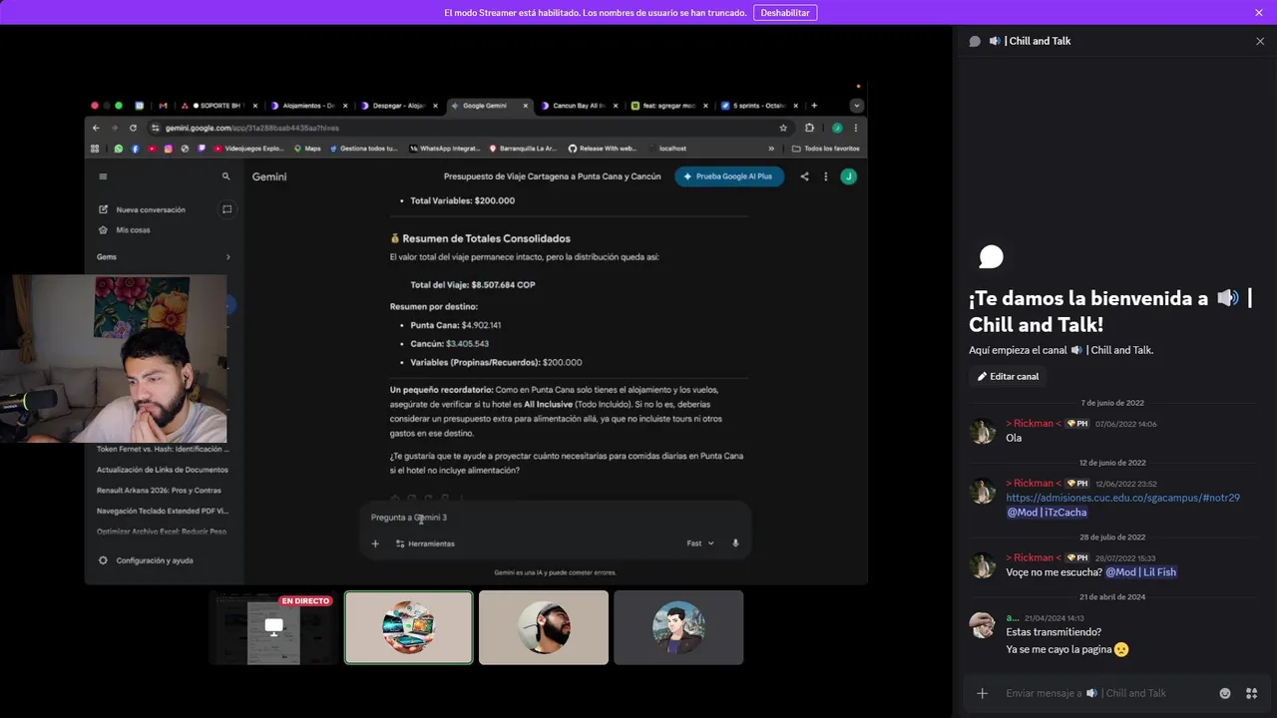Image resolution: width=1277 pixels, height=718 pixels.
Task: Click the share icon in the Gemini header
Action: click(805, 177)
